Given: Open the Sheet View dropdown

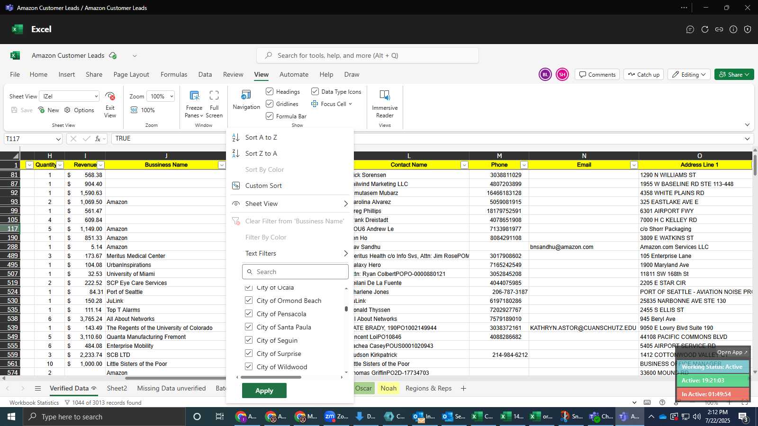Looking at the screenshot, I should point(69,96).
